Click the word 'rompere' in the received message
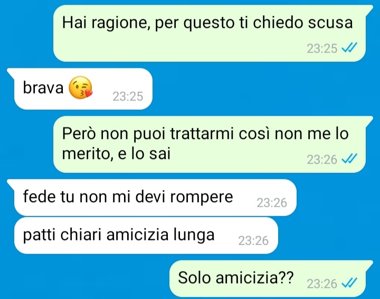Image resolution: width=380 pixels, height=299 pixels. pos(202,197)
